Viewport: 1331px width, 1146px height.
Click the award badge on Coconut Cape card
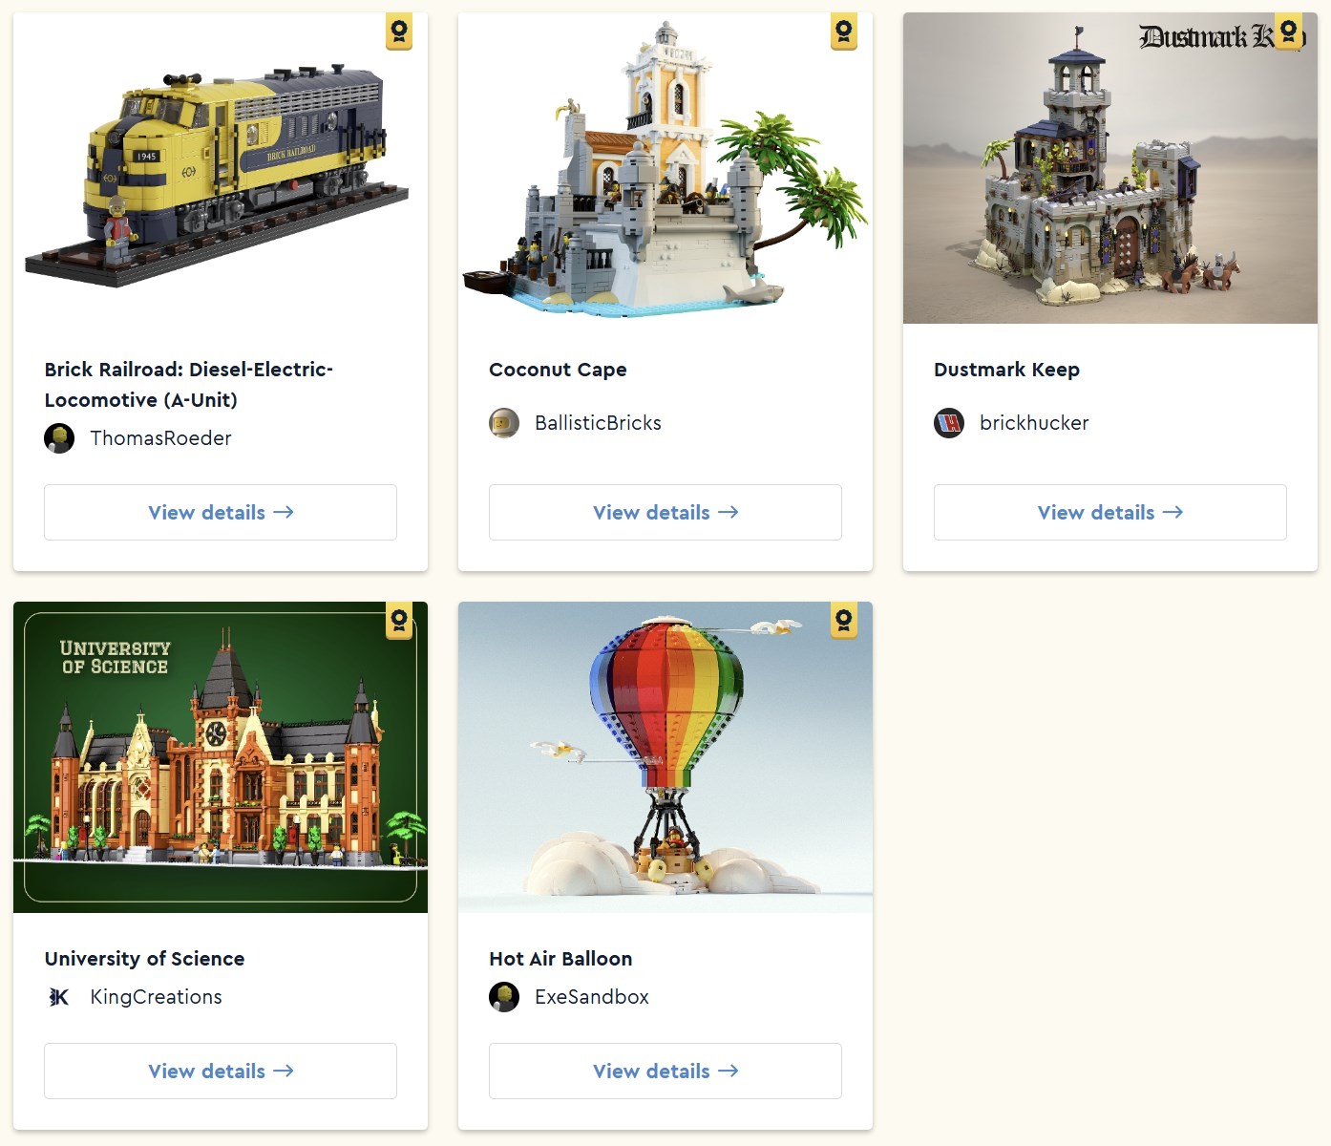click(x=844, y=32)
